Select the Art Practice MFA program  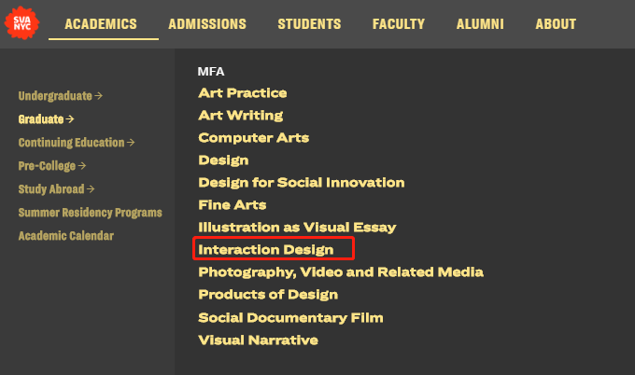point(243,93)
